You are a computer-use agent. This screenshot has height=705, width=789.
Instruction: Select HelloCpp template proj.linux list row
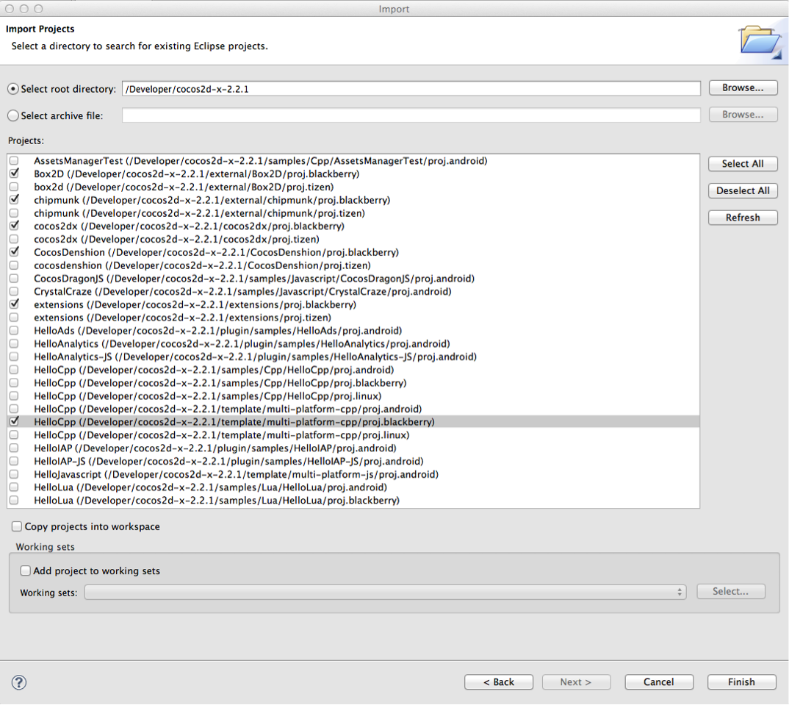tap(221, 435)
